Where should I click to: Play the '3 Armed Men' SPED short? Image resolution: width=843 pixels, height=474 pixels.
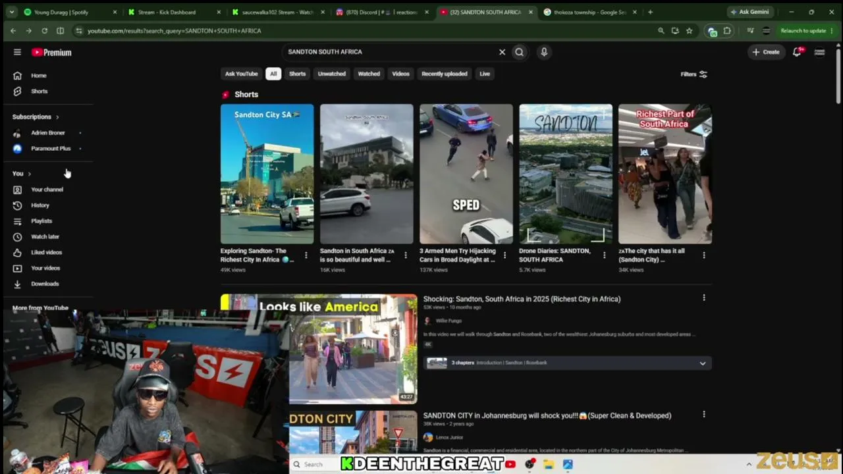click(466, 174)
